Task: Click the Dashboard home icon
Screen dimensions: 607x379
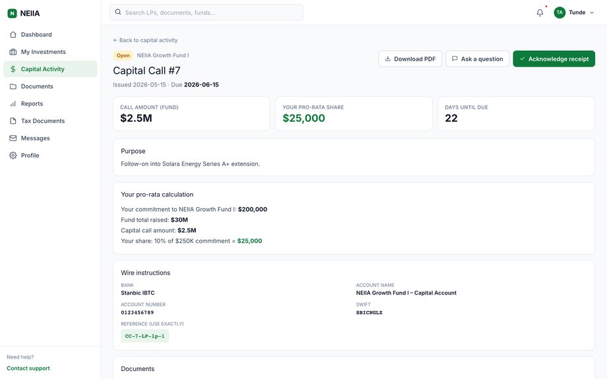Action: click(x=13, y=35)
